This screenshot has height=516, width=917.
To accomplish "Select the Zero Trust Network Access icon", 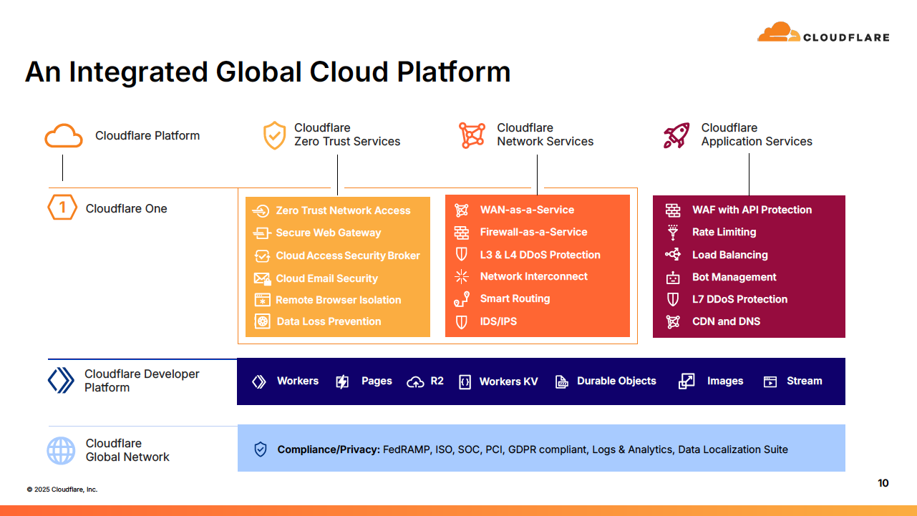I will click(261, 210).
